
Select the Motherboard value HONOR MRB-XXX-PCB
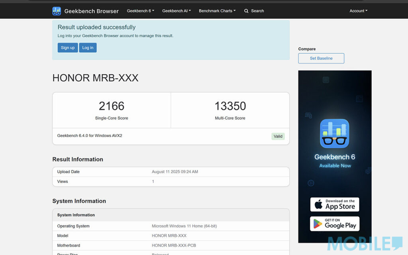point(174,245)
